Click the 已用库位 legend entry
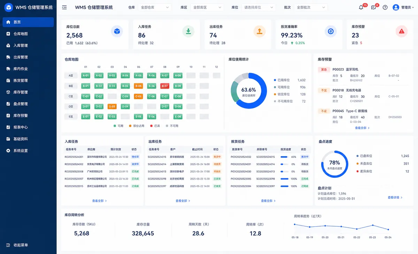418x254 pixels. pos(289,80)
